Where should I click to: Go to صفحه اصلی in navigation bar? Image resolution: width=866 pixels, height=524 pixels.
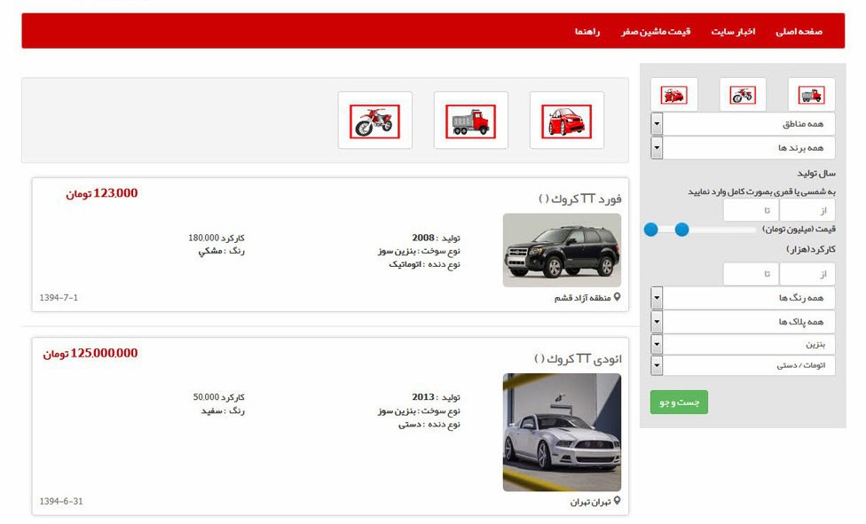pyautogui.click(x=799, y=31)
